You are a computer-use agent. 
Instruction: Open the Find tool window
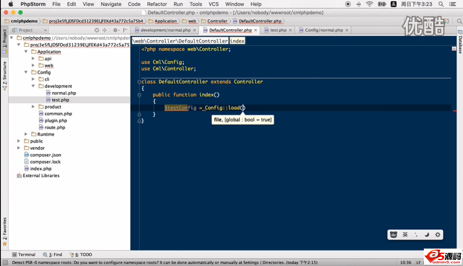point(55,254)
